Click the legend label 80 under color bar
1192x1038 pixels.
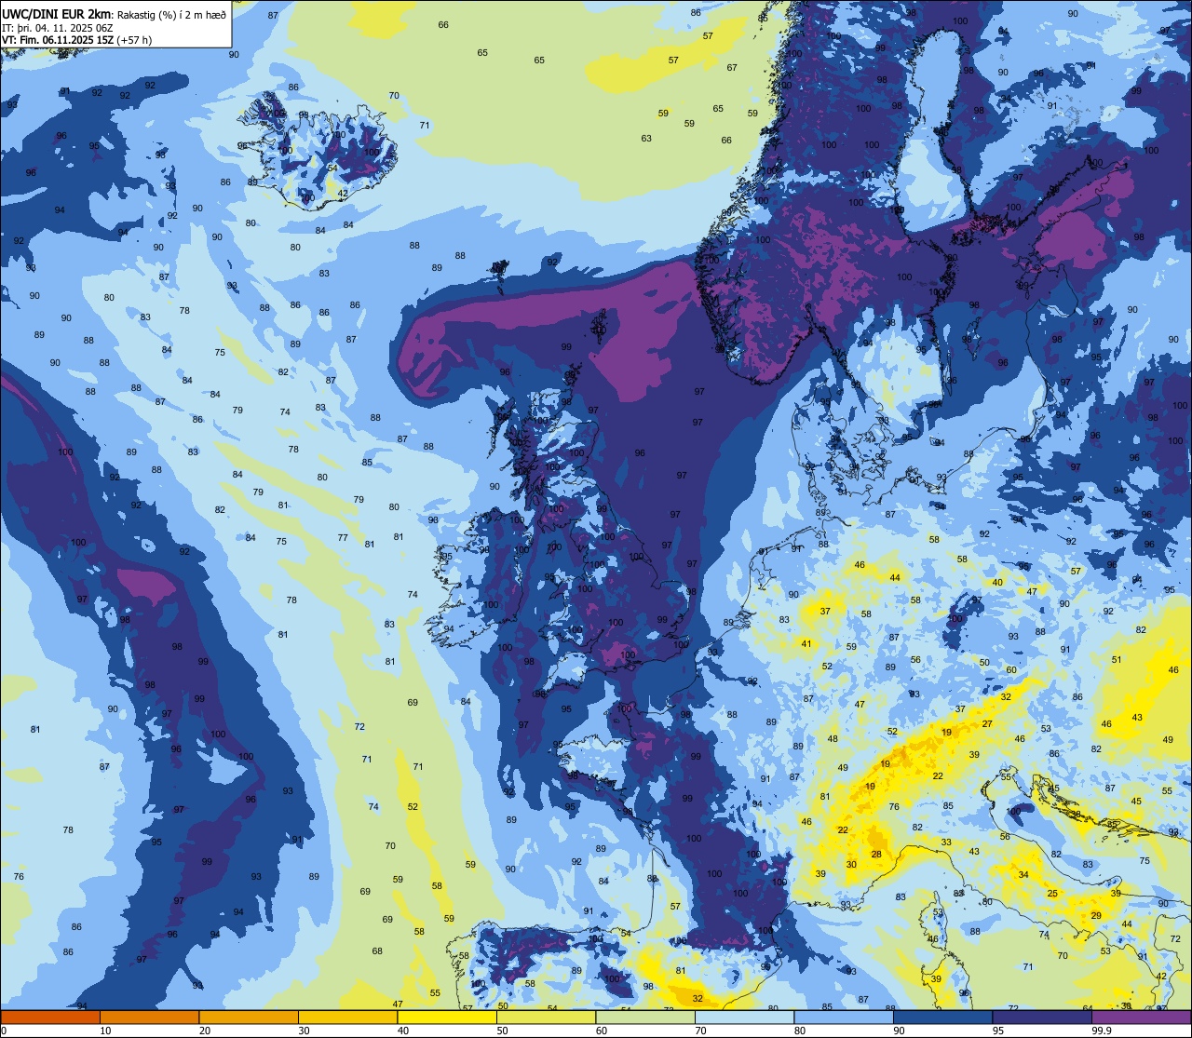pyautogui.click(x=800, y=1031)
